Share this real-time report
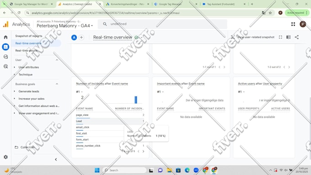This screenshot has width=311, height=175. (x=296, y=37)
